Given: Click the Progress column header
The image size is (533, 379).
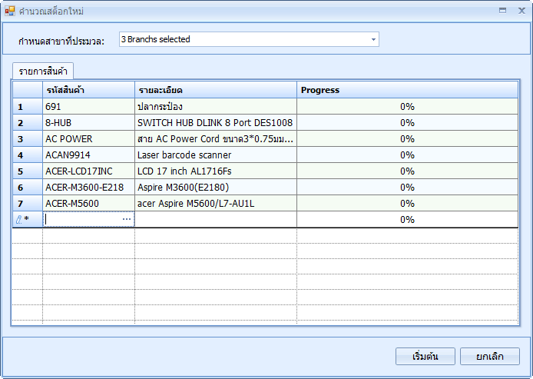Looking at the screenshot, I should (407, 90).
